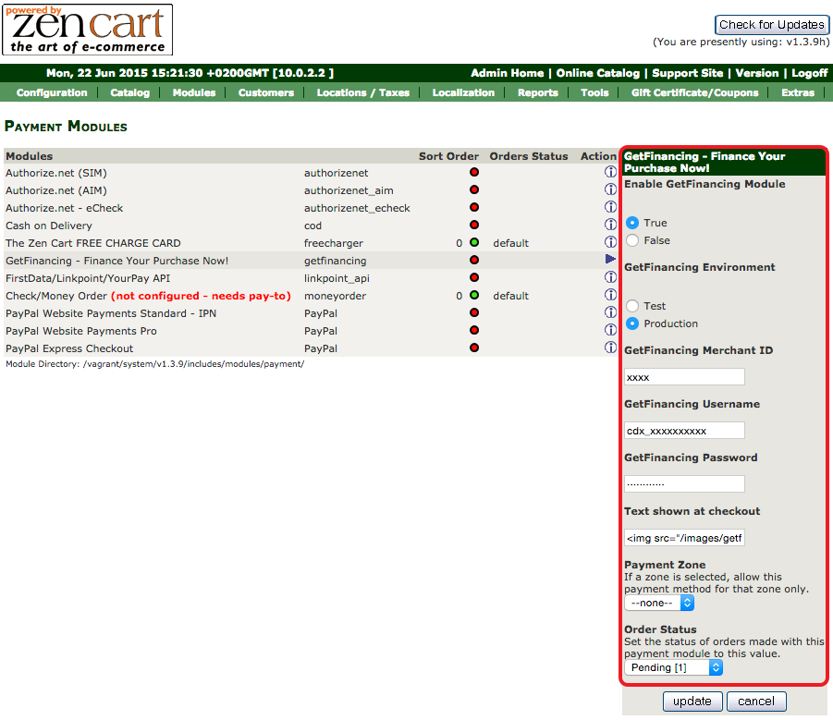Open the Payment Zone dropdown

[x=659, y=603]
